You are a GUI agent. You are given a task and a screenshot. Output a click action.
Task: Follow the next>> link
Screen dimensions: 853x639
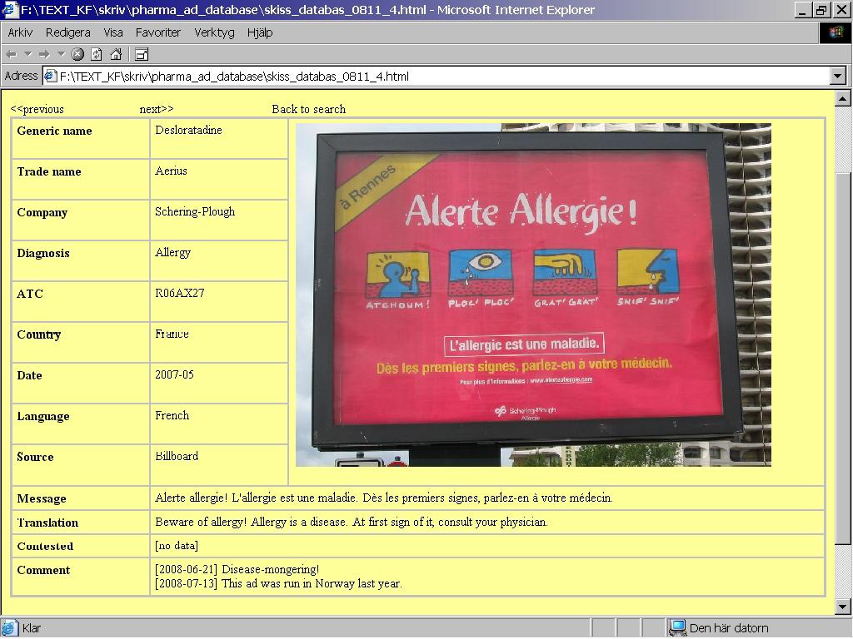tap(157, 109)
